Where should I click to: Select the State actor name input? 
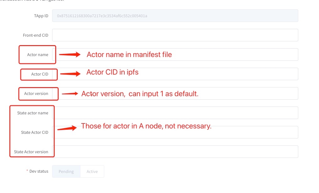175,113
